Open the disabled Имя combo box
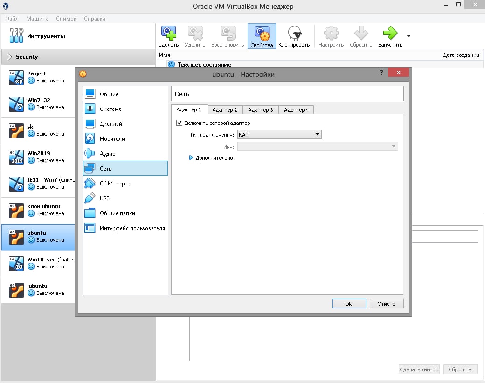 [x=318, y=146]
